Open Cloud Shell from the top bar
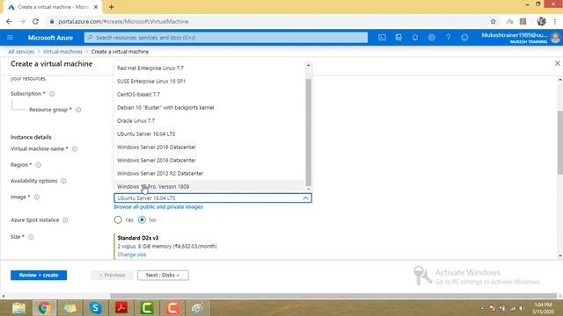Screen dimensions: 563x316 click(x=382, y=38)
